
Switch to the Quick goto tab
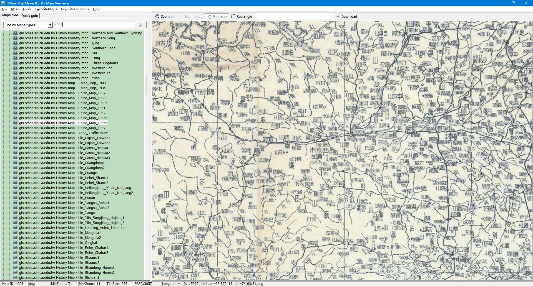(30, 16)
